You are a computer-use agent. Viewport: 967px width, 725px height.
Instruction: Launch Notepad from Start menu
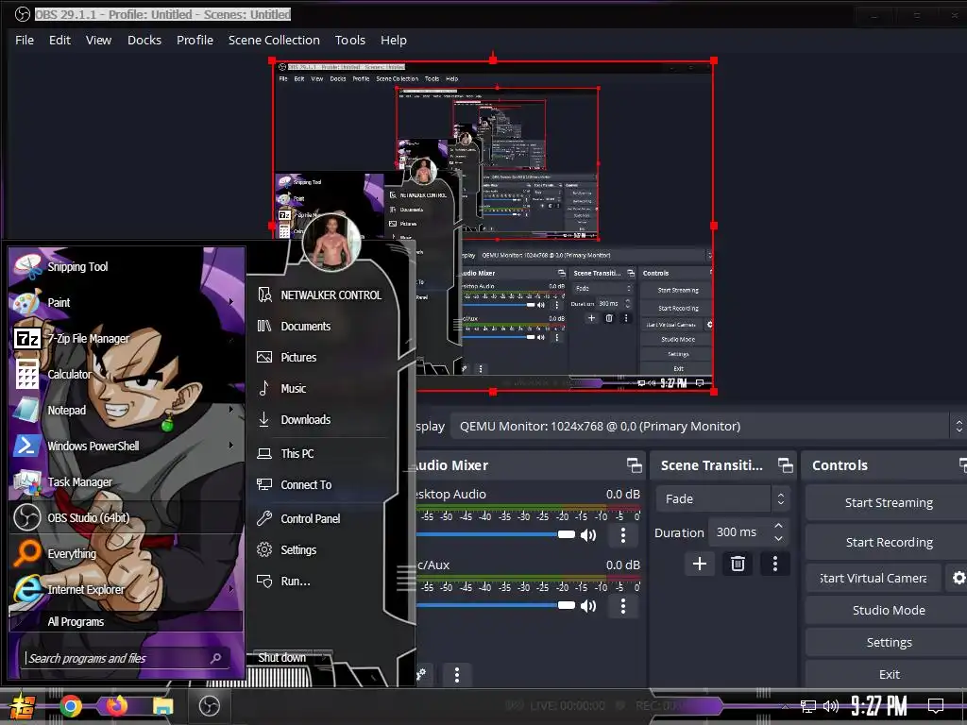click(127, 410)
